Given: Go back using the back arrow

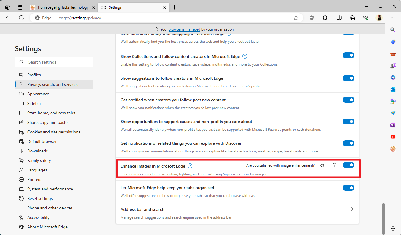Looking at the screenshot, I should [8, 18].
